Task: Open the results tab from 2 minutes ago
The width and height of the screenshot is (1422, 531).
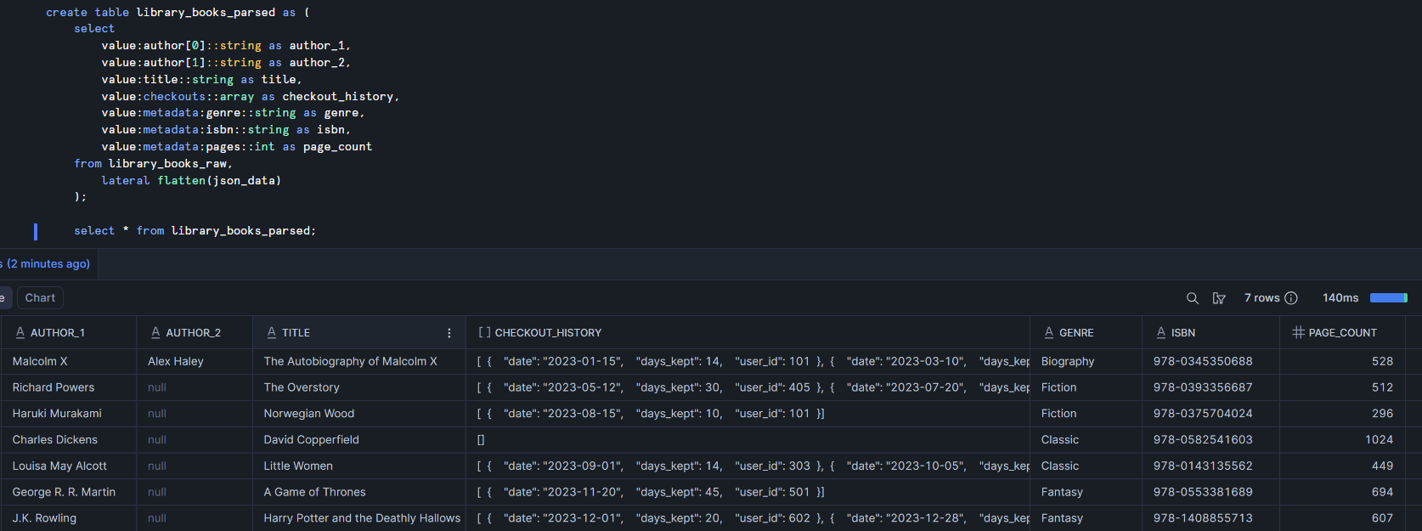Action: click(47, 264)
